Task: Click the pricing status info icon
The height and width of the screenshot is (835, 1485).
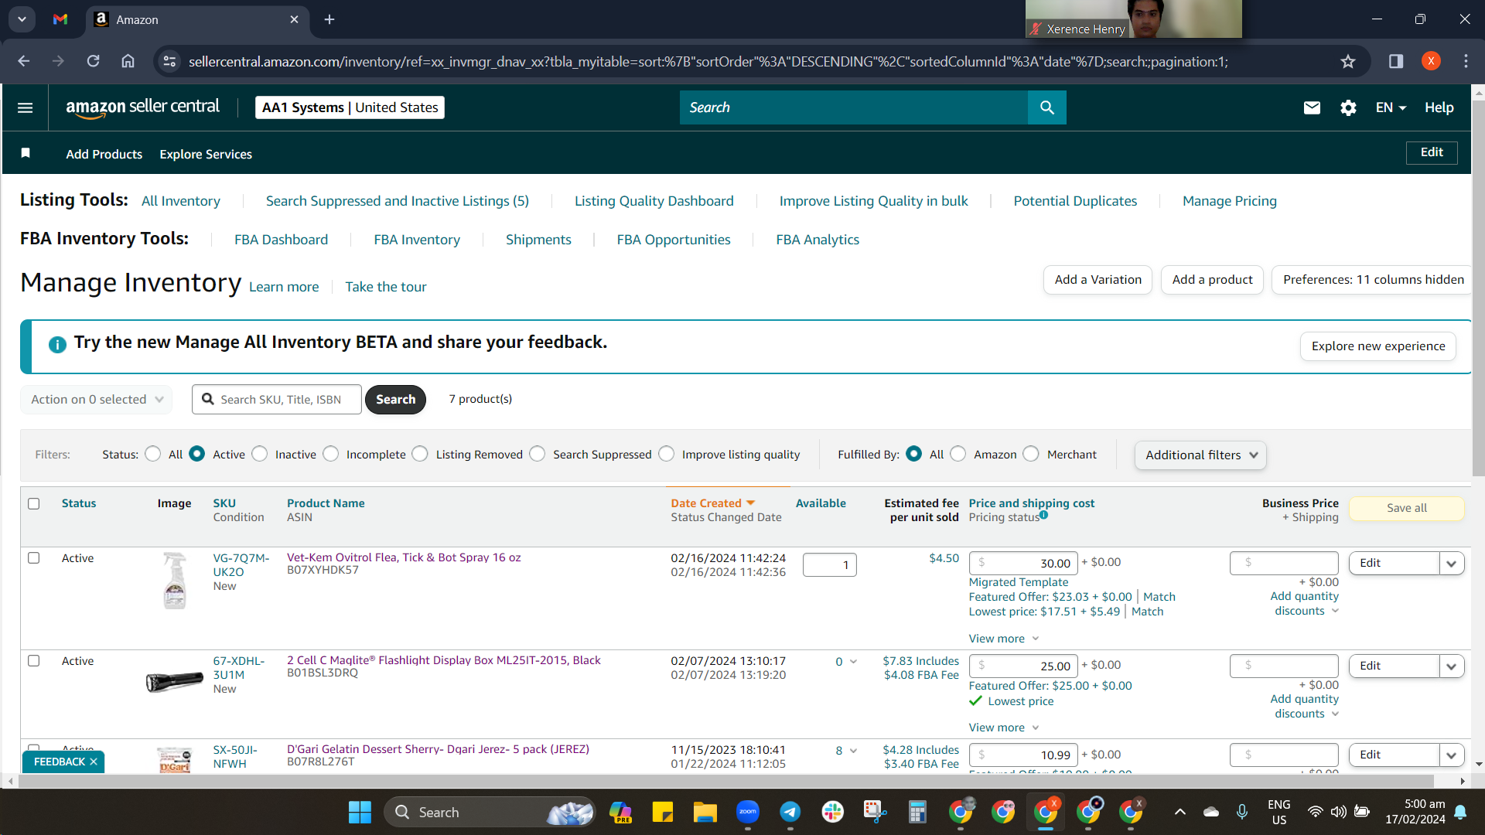Action: (x=1043, y=515)
